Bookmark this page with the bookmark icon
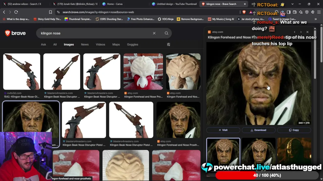The height and width of the screenshot is (181, 323). [50, 12]
